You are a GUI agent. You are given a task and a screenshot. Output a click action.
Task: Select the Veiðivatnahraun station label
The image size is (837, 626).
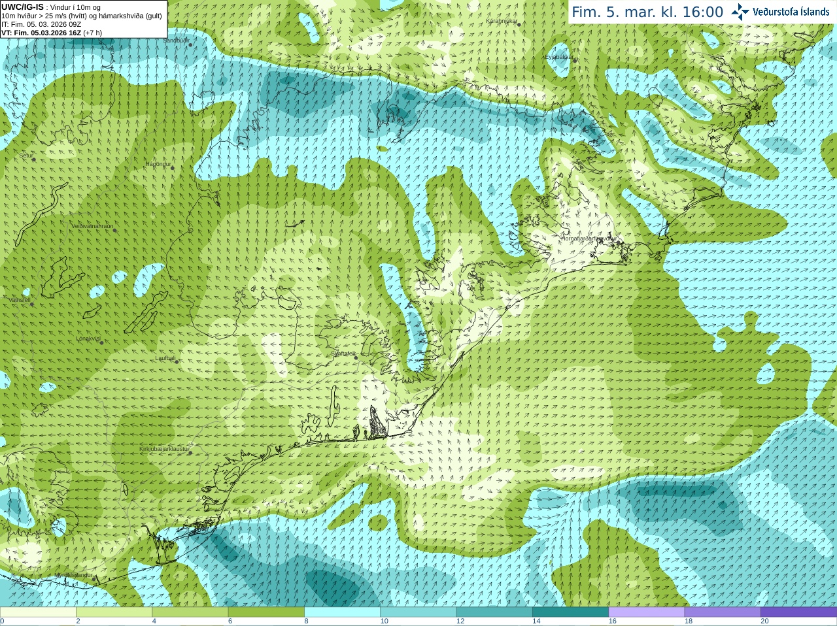pyautogui.click(x=92, y=226)
